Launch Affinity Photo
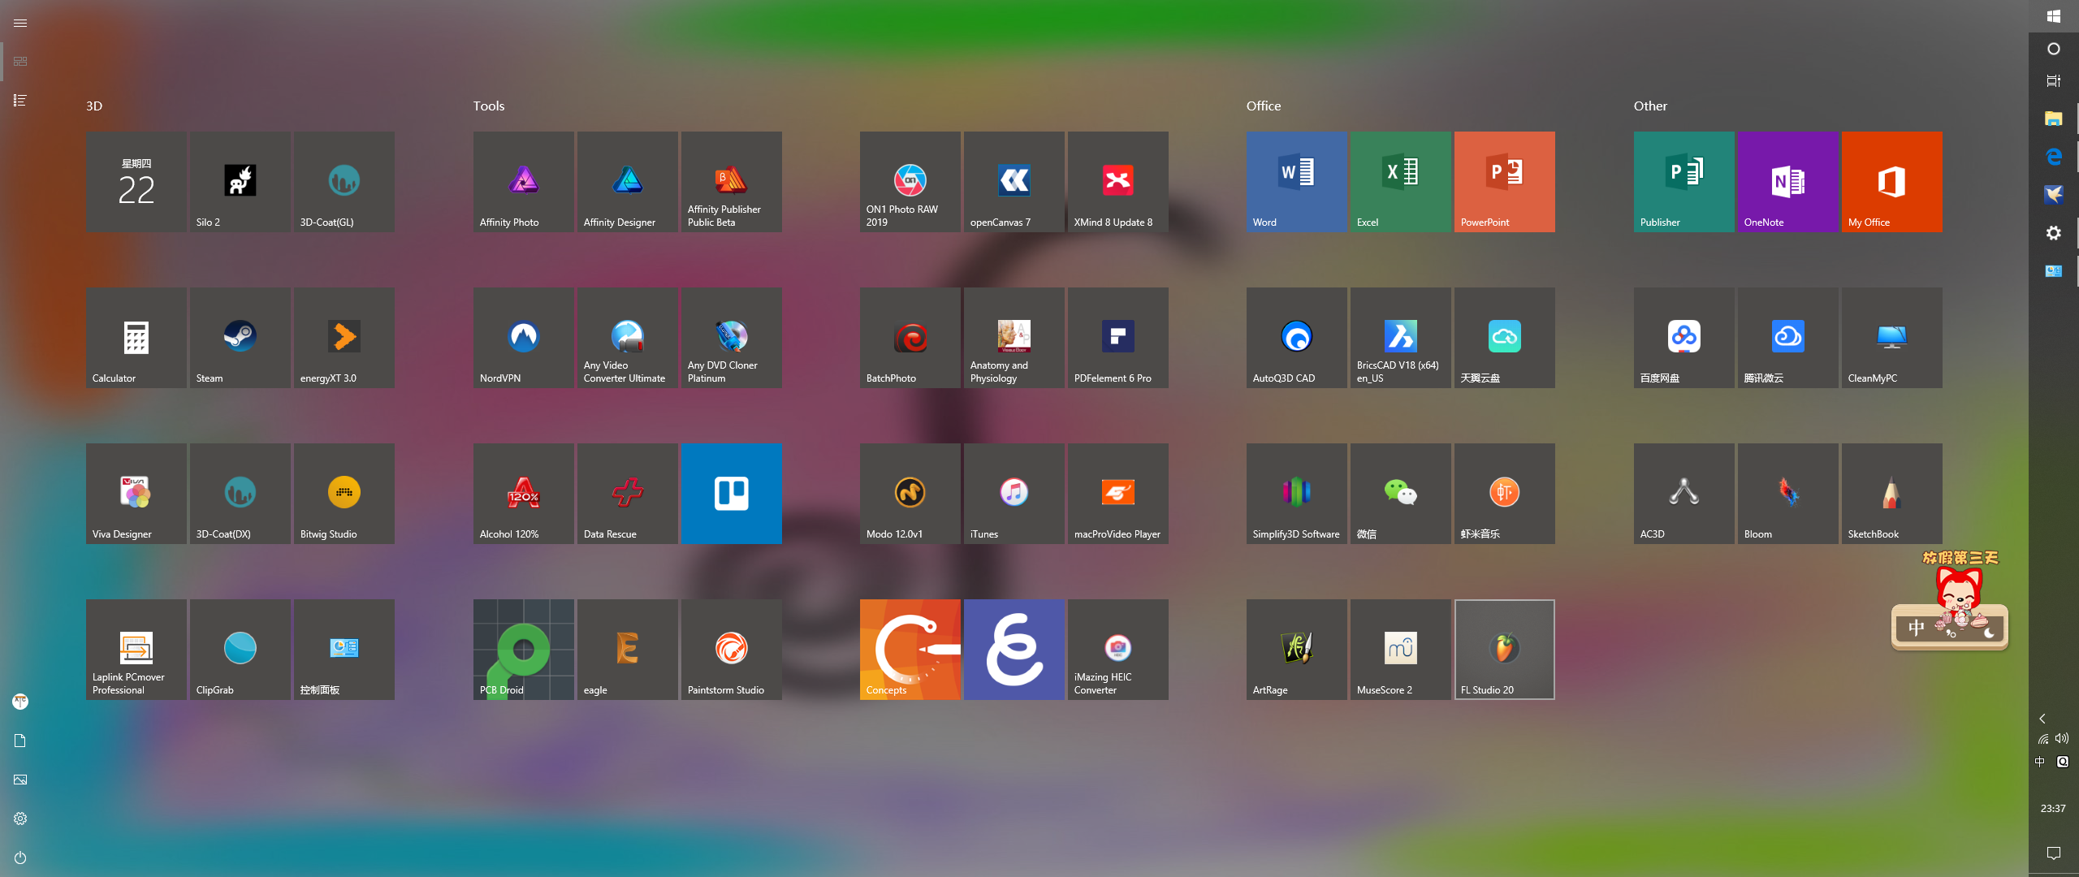This screenshot has width=2079, height=877. tap(523, 182)
